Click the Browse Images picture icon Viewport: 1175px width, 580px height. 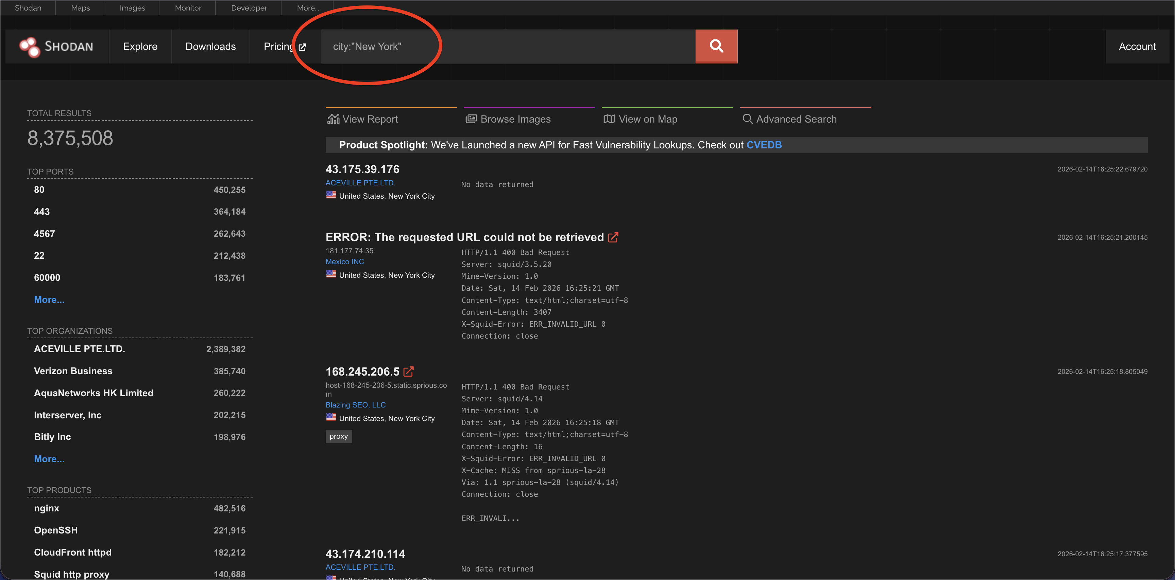tap(471, 119)
